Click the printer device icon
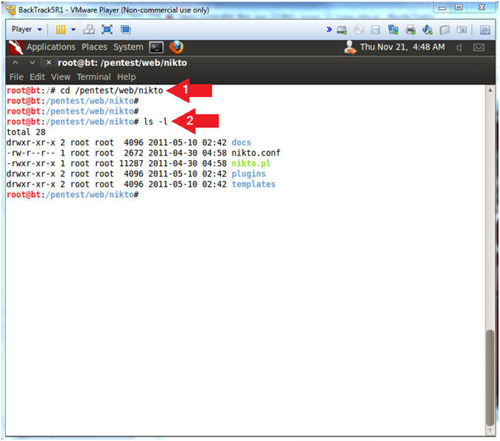This screenshot has height=441, width=500. click(410, 30)
